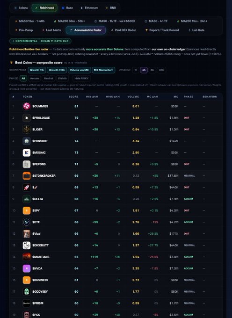Open the $Vlad token avatar
232x318 pixels.
(x=27, y=234)
